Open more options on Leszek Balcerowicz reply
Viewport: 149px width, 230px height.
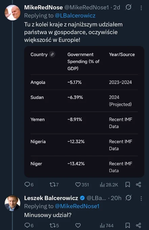coord(141,199)
